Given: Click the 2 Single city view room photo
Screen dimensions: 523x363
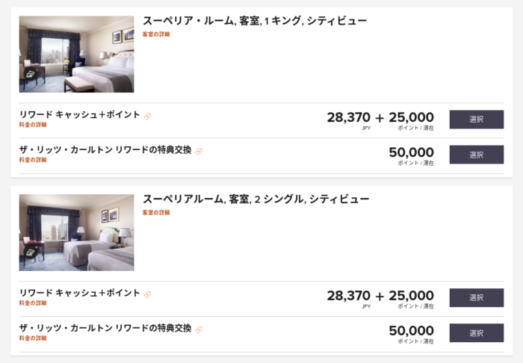Looking at the screenshot, I should 76,233.
